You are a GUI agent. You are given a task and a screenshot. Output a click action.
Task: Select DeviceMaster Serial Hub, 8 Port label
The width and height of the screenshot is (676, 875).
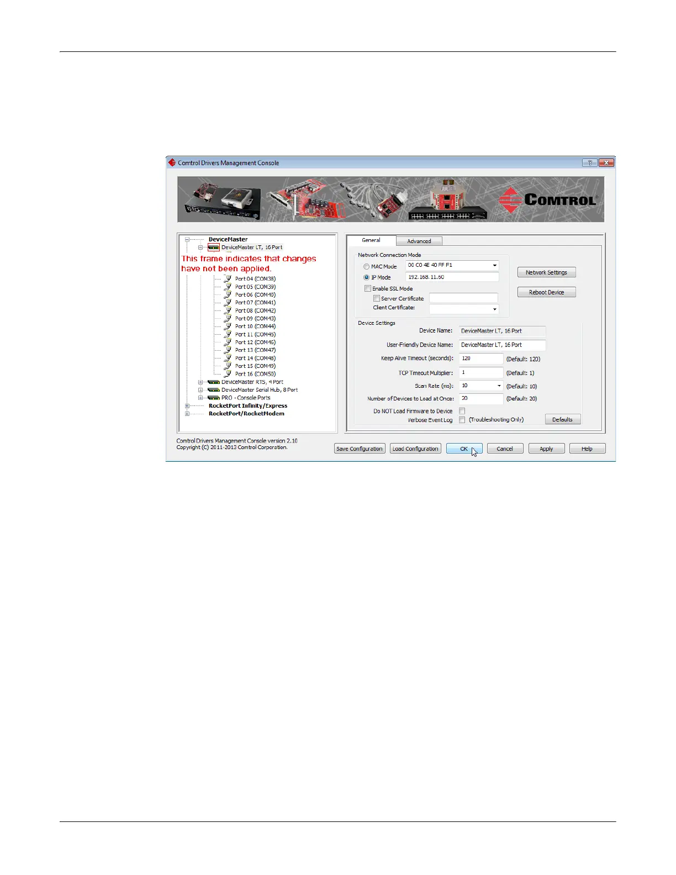pos(260,390)
